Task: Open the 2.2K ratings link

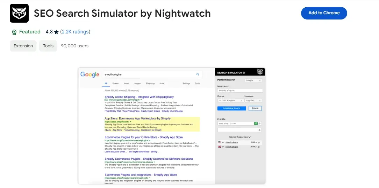Action: point(75,32)
